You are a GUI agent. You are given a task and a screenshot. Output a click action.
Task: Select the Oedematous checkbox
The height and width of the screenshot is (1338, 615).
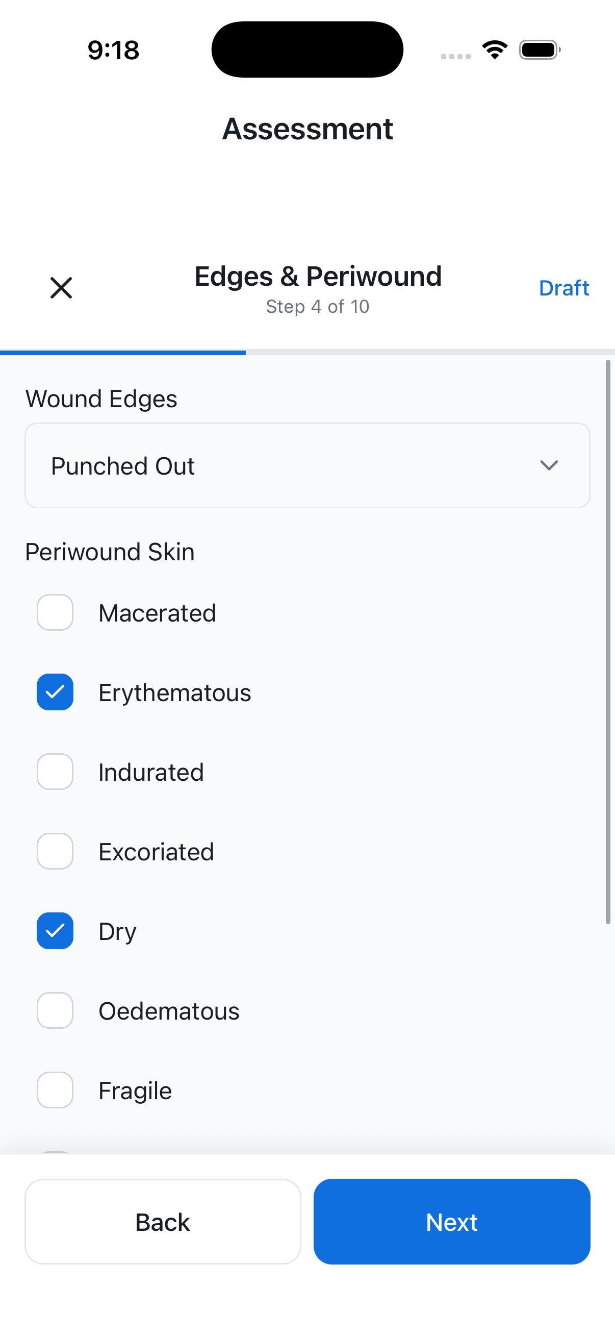55,1010
